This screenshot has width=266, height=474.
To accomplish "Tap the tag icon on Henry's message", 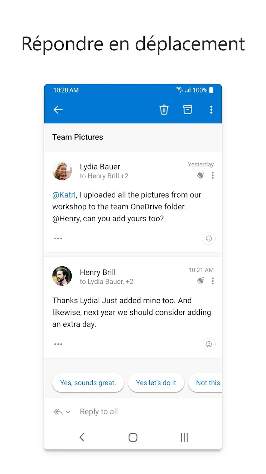I will click(x=201, y=281).
